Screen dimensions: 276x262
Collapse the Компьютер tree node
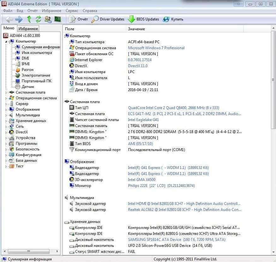(x=6, y=42)
